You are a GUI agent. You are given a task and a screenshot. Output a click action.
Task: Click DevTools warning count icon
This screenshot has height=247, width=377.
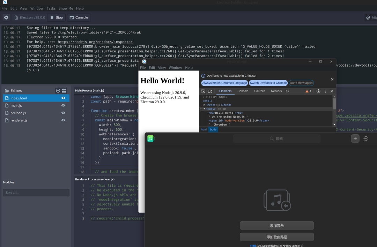[308, 91]
